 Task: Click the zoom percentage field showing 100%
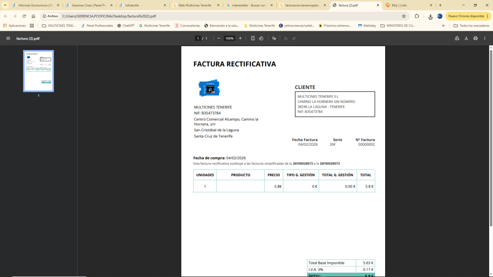[229, 38]
